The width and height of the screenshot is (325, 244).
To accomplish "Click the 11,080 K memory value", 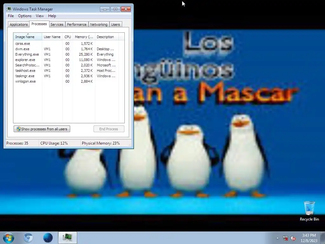I will click(x=86, y=60).
